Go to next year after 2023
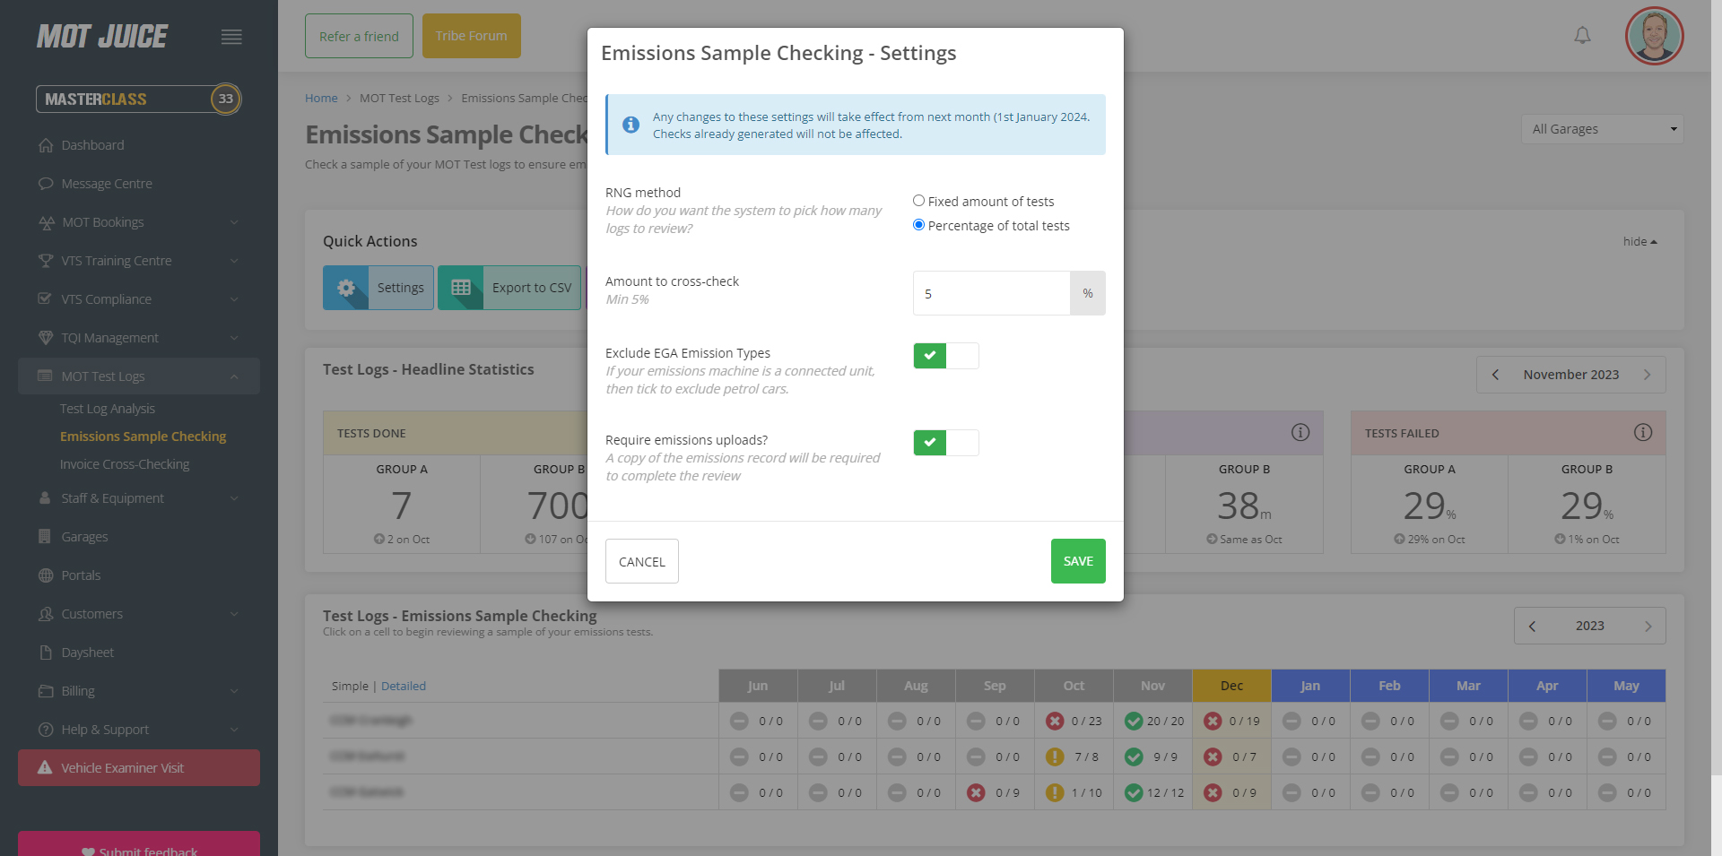 (x=1648, y=626)
